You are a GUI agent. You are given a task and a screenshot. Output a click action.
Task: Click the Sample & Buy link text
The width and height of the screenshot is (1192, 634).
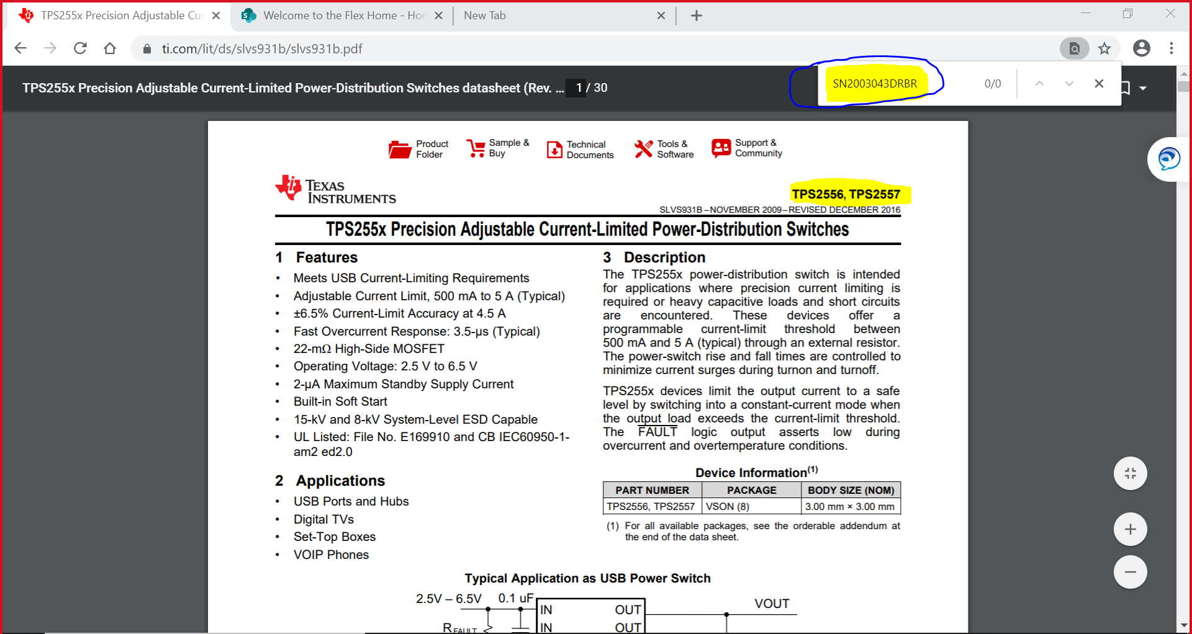(509, 148)
